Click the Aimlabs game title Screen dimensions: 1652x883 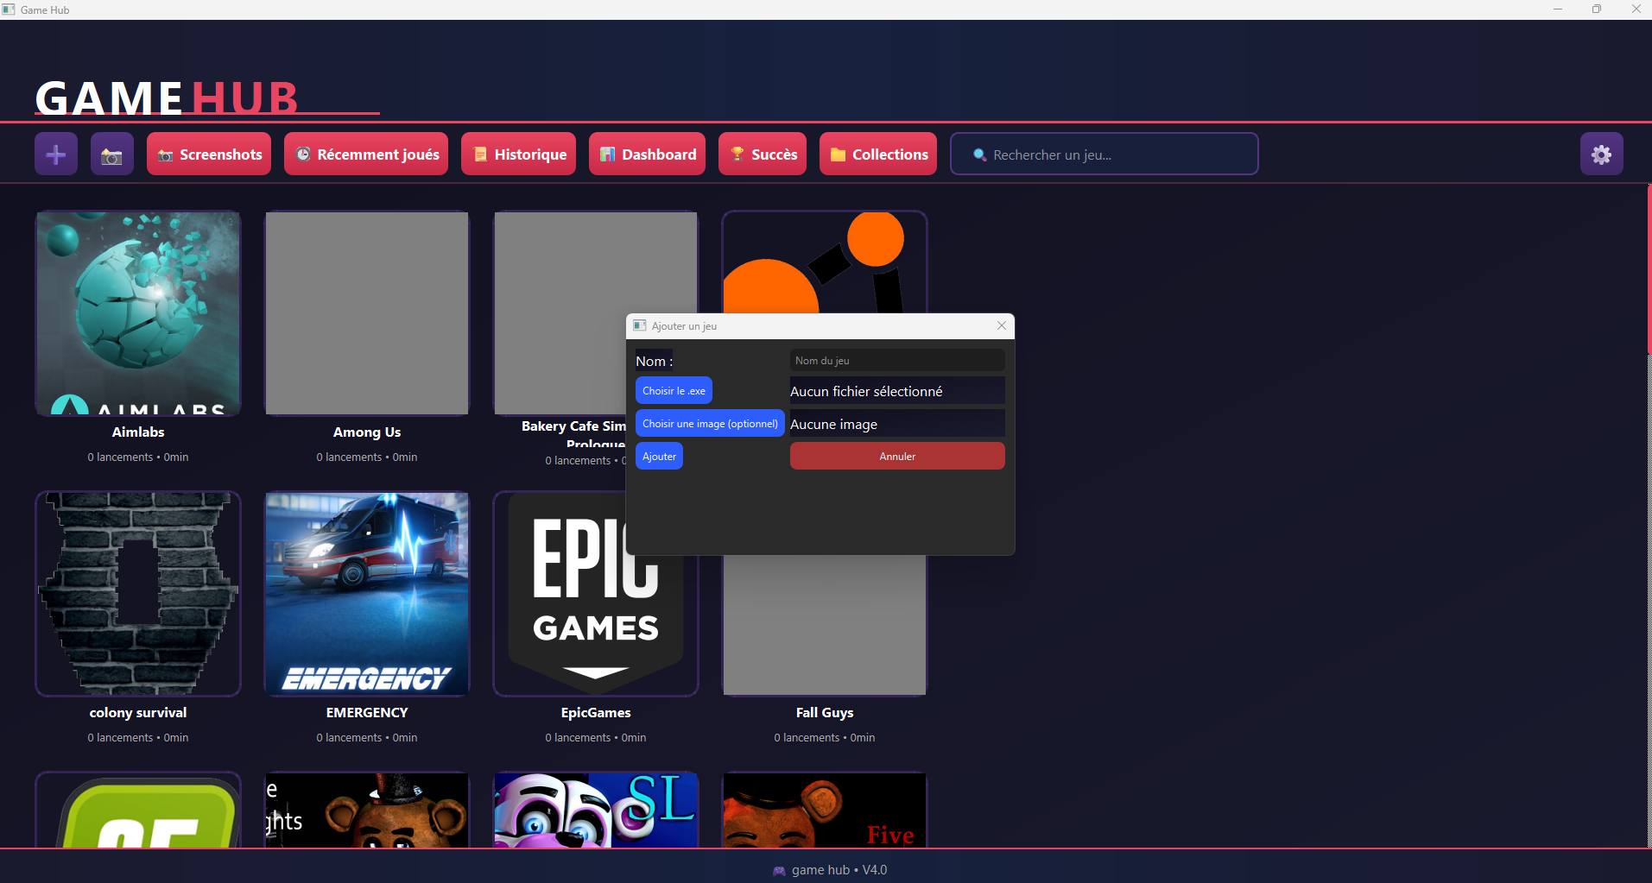coord(138,432)
